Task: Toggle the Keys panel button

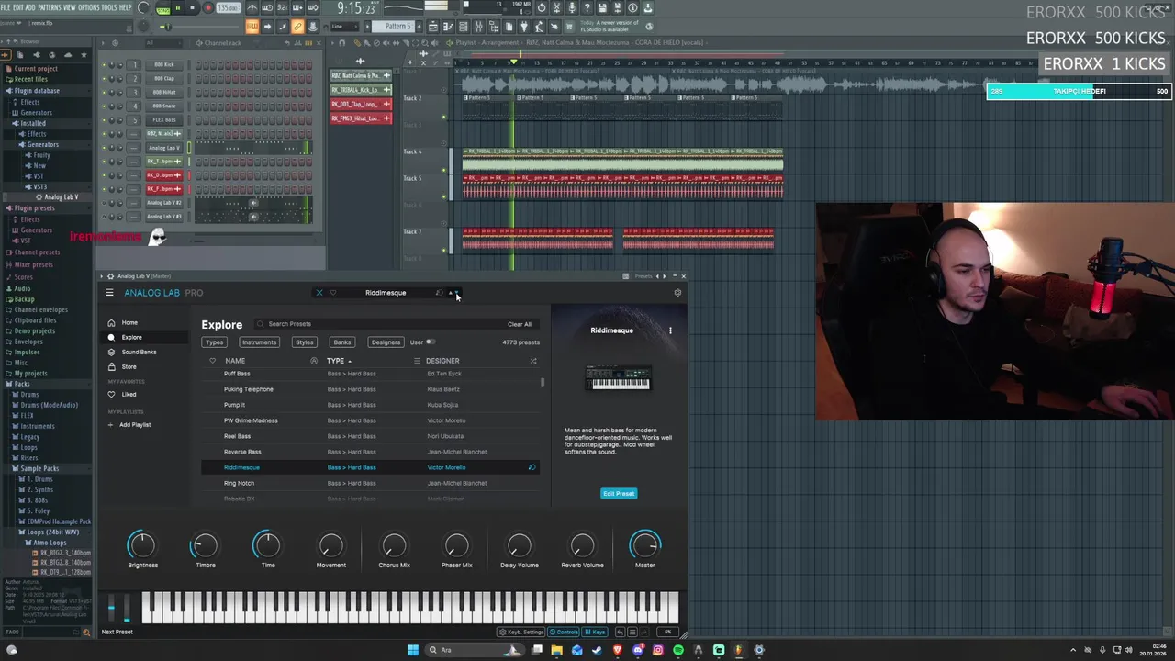Action: click(x=596, y=632)
